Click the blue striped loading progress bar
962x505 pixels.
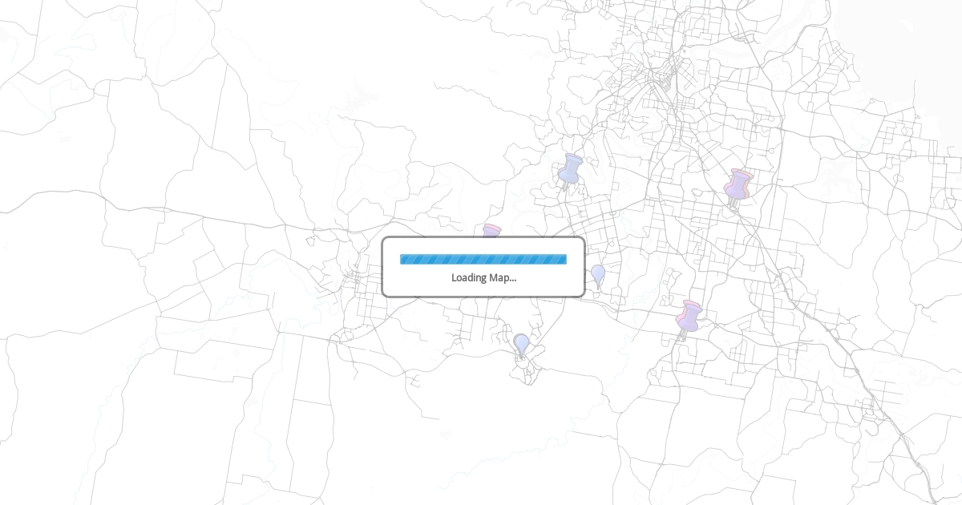483,259
